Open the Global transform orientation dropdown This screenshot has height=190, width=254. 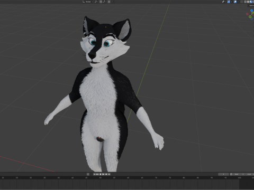[88, 2]
